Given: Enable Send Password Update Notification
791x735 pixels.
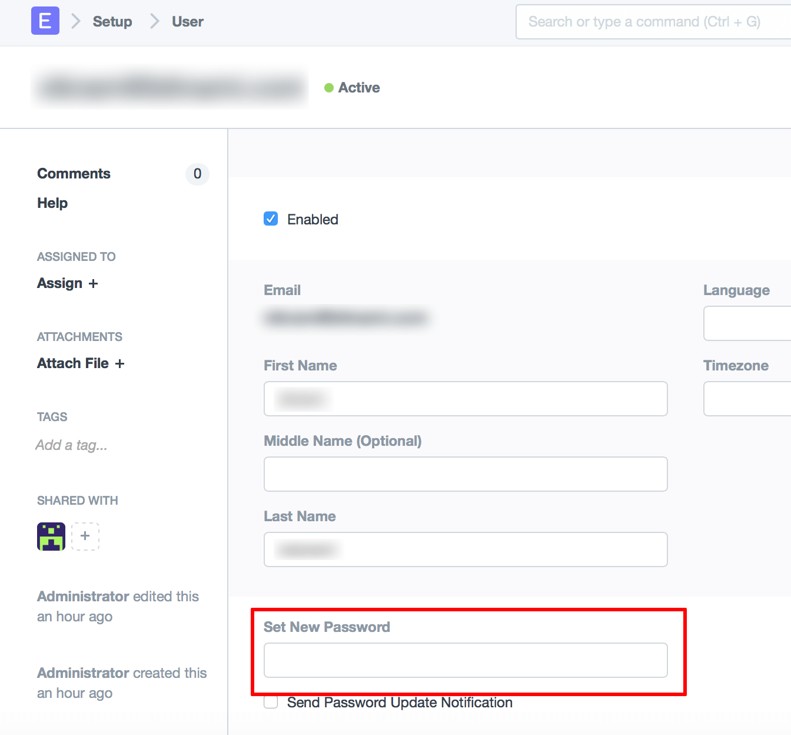Looking at the screenshot, I should [x=271, y=701].
